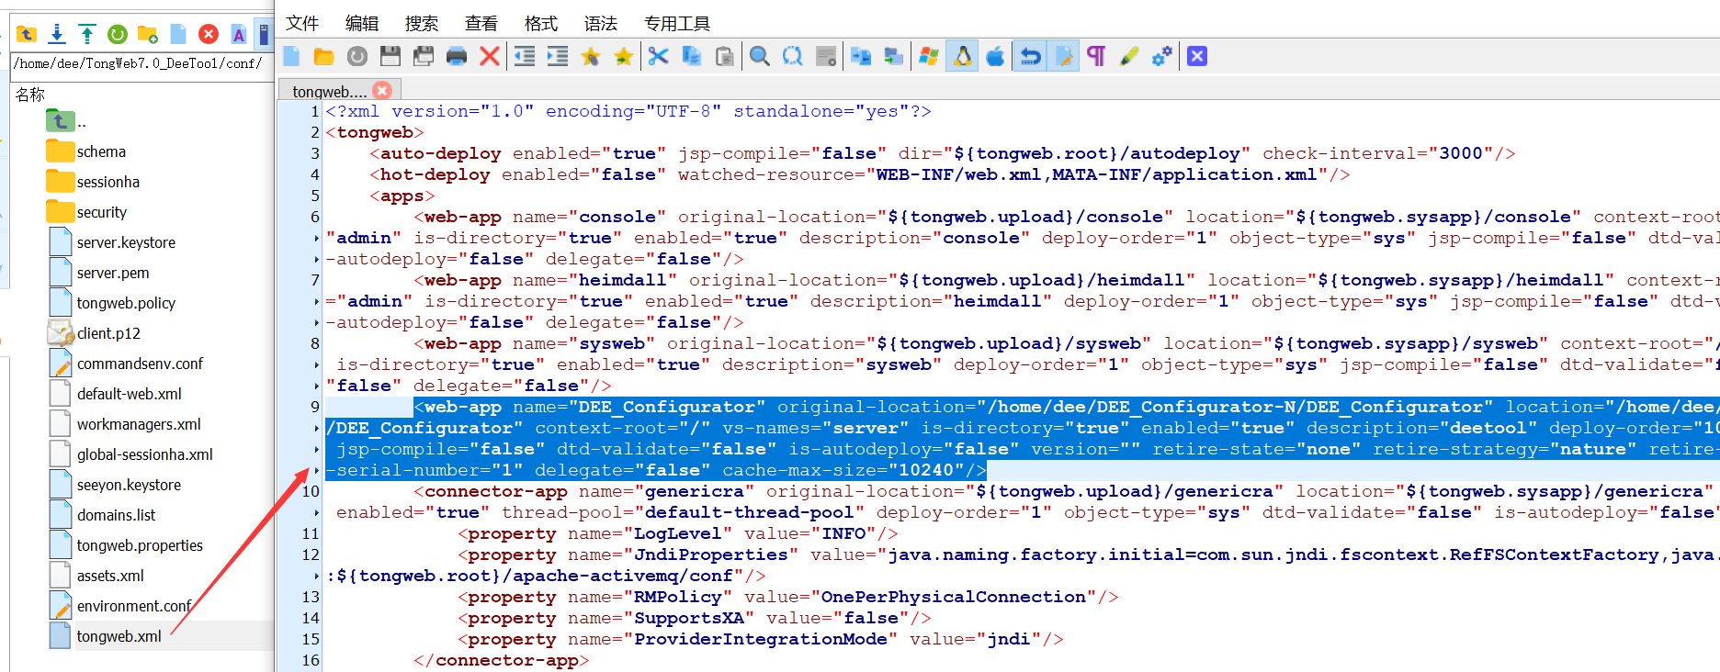The image size is (1720, 672).
Task: Select the schema folder
Action: click(86, 151)
